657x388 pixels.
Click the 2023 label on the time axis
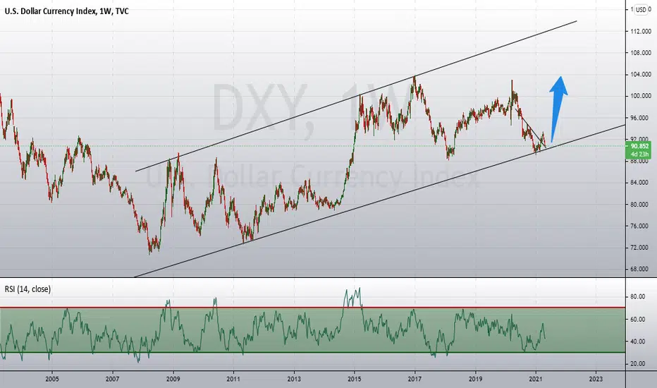click(596, 379)
